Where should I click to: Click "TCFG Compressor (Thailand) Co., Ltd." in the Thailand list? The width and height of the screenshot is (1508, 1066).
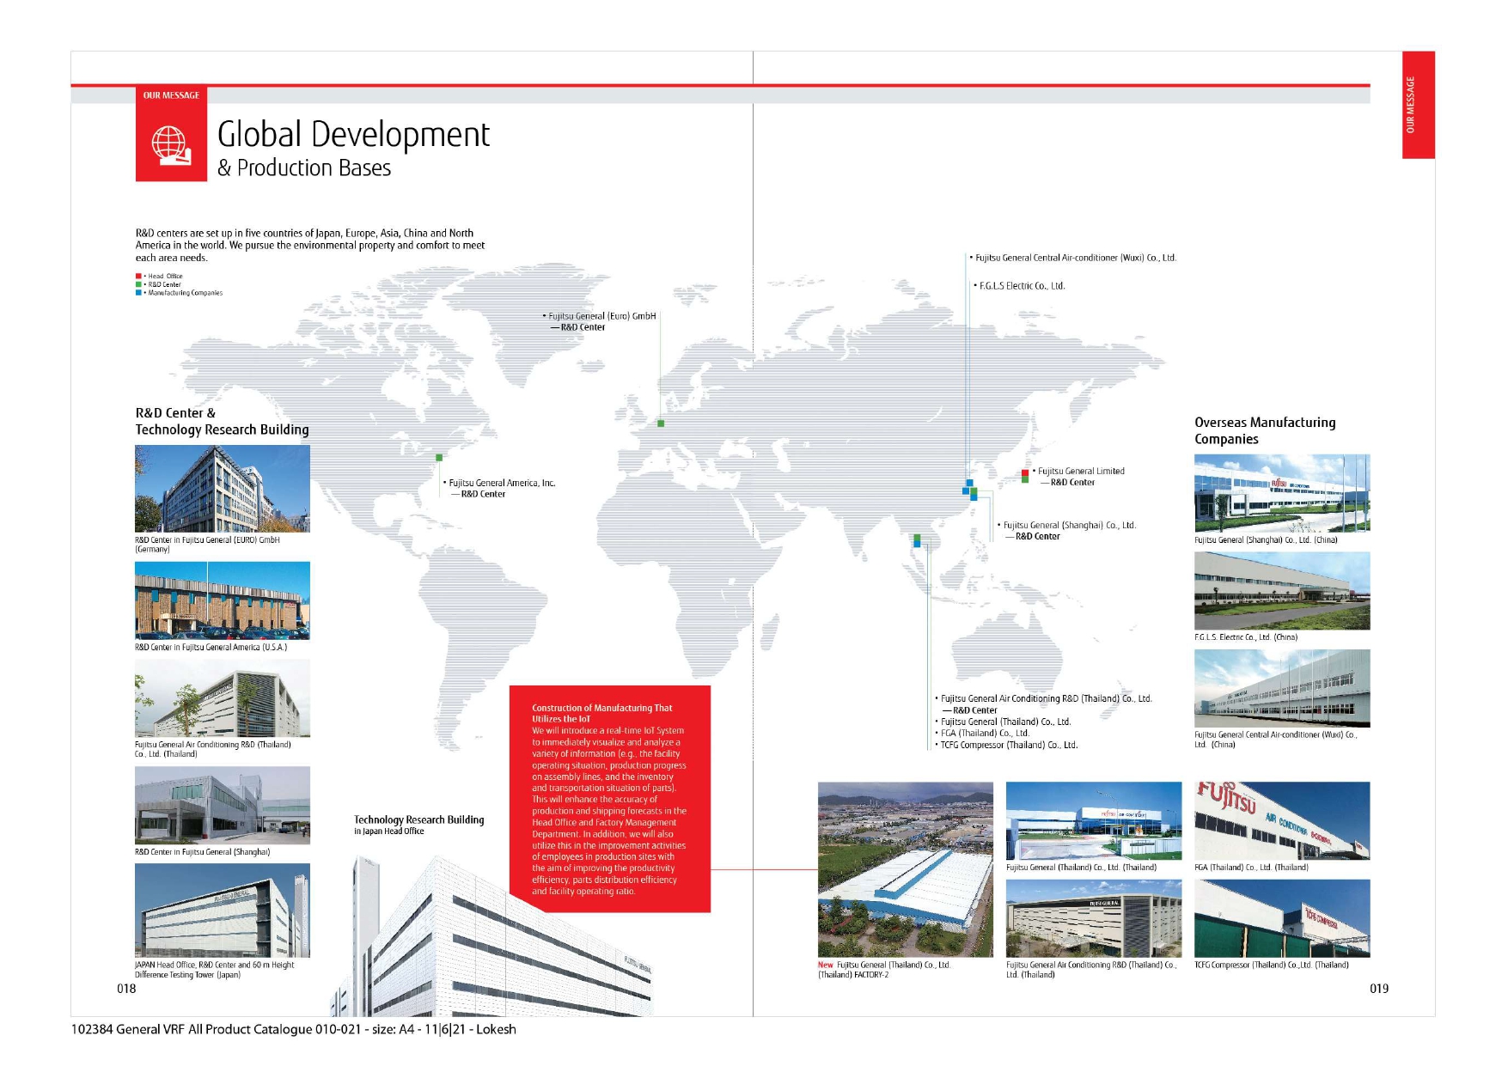[x=1009, y=746]
